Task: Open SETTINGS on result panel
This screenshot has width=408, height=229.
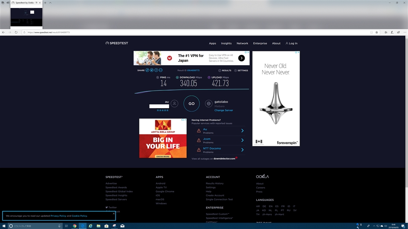Action: tap(241, 70)
